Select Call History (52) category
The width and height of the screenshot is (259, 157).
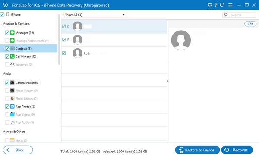26,57
